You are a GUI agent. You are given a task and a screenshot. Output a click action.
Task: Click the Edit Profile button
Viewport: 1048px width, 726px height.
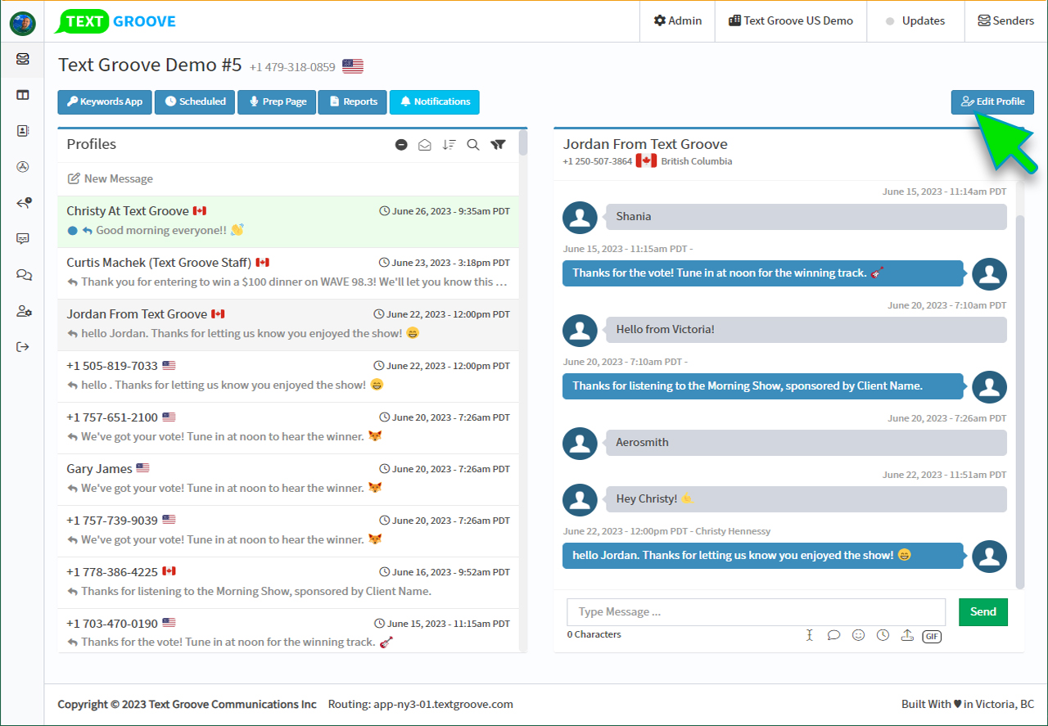992,102
